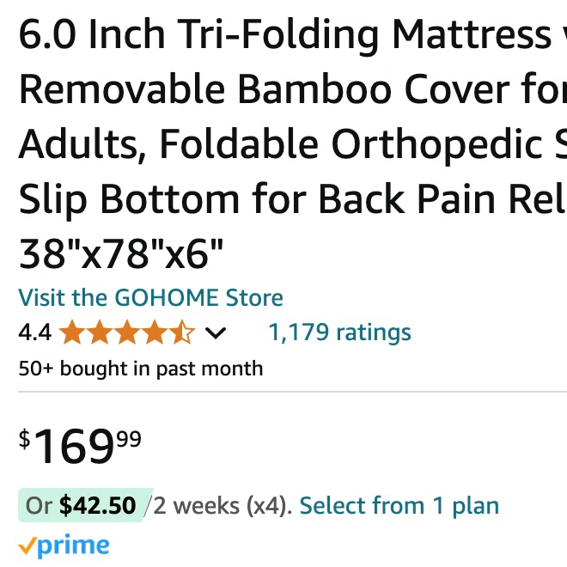Click the blue prime wordmark logo

tap(73, 546)
